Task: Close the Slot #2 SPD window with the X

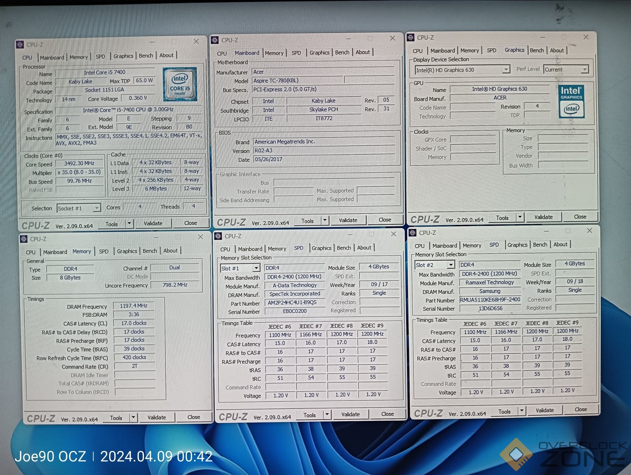Action: [589, 230]
